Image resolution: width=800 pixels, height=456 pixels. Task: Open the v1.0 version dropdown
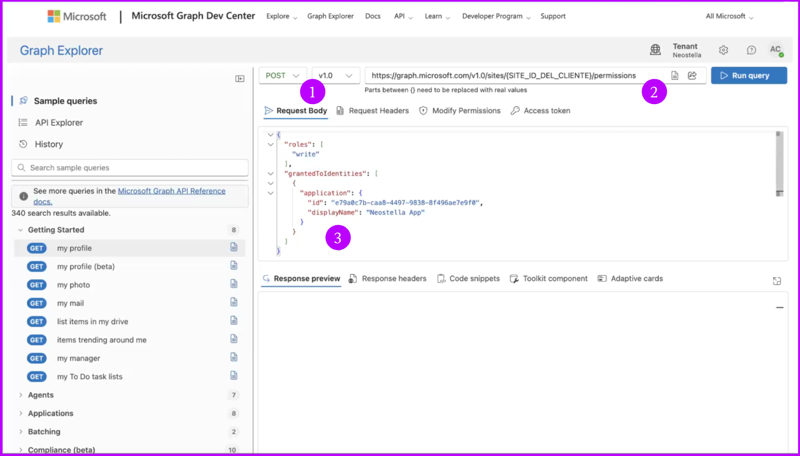tap(336, 76)
